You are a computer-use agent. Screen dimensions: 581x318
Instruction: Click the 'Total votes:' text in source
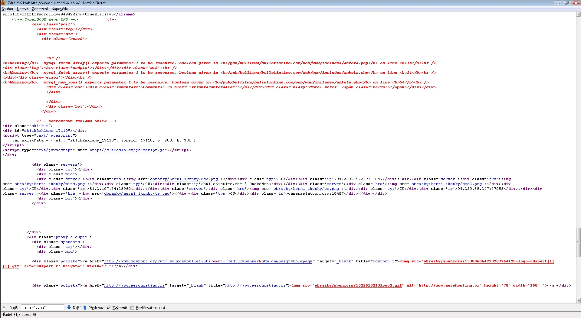pos(324,87)
